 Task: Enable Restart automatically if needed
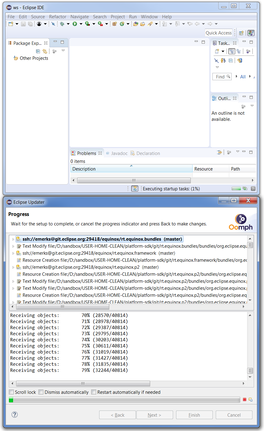[94, 392]
